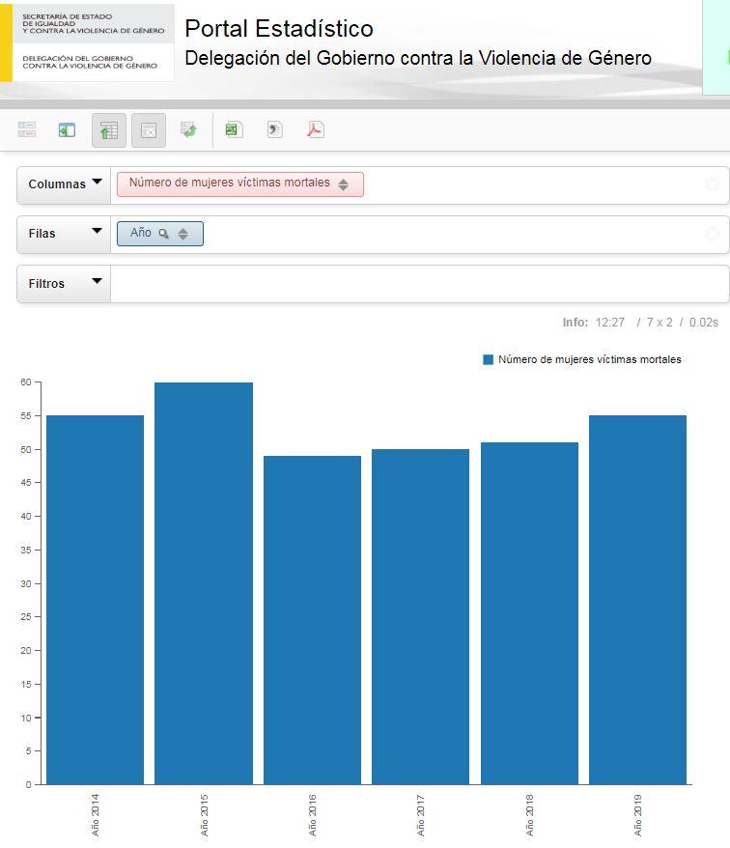Click the swap axes icon

[x=189, y=130]
